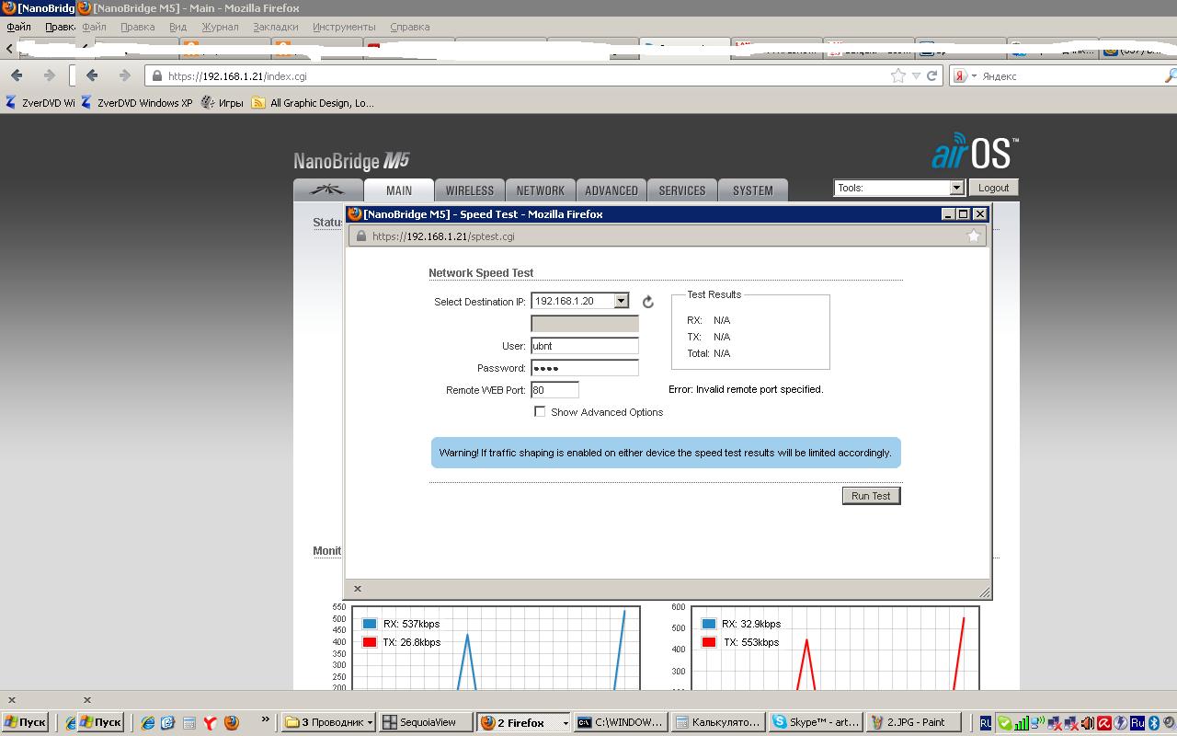Open the calculator icon in quick launch
This screenshot has width=1177, height=736.
[189, 723]
